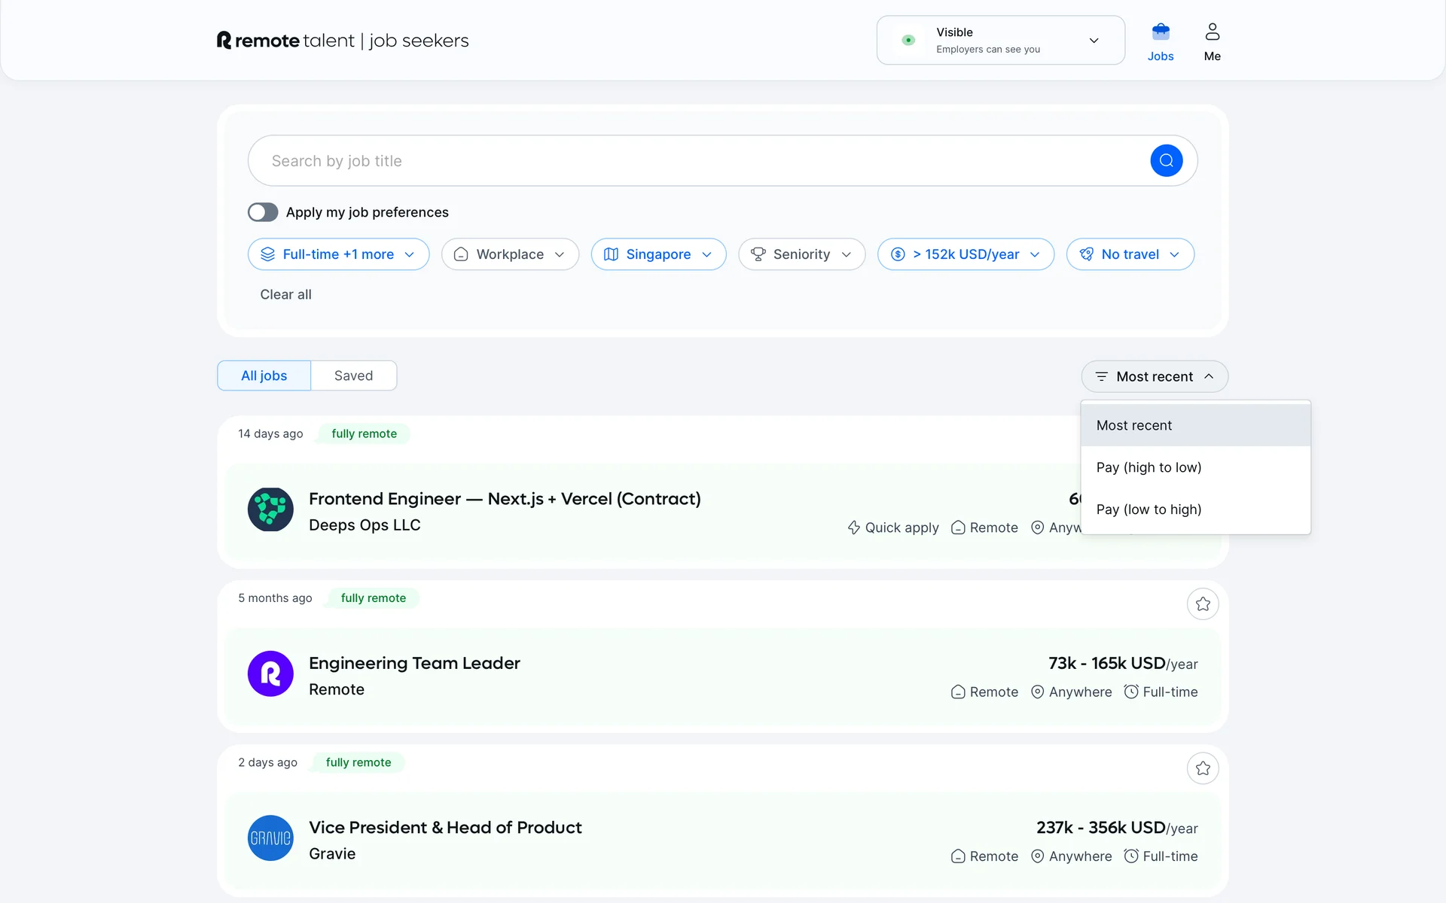The image size is (1446, 903).
Task: Open Engineering Team Leader job title
Action: point(414,663)
